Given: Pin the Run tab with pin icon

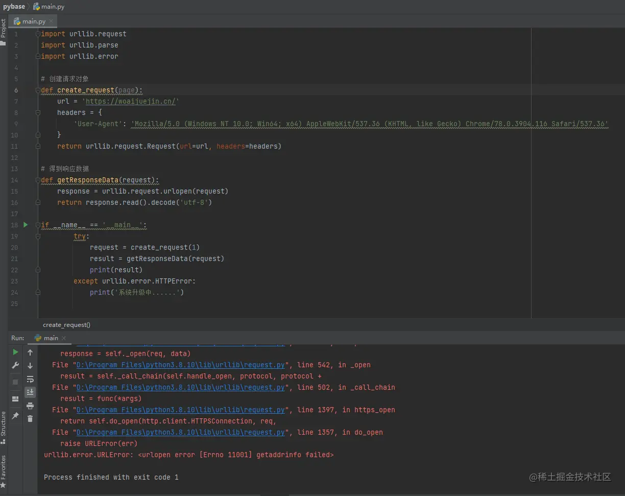Looking at the screenshot, I should (x=15, y=416).
